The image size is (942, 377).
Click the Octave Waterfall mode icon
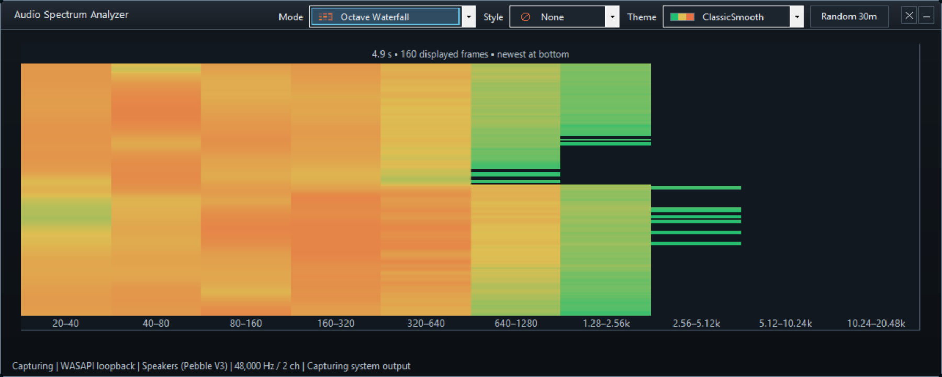(x=326, y=17)
